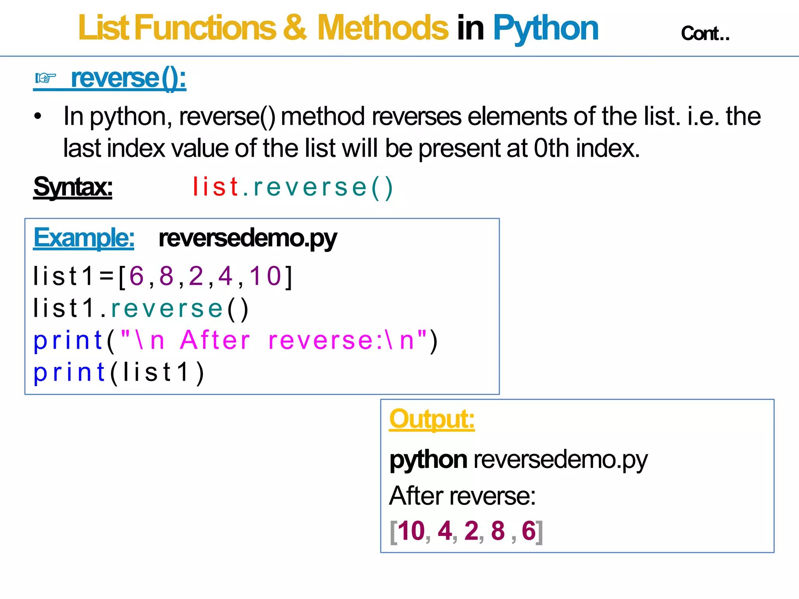
Task: Click code line 'list1=[6,8,2,4,10]'
Action: click(x=163, y=276)
